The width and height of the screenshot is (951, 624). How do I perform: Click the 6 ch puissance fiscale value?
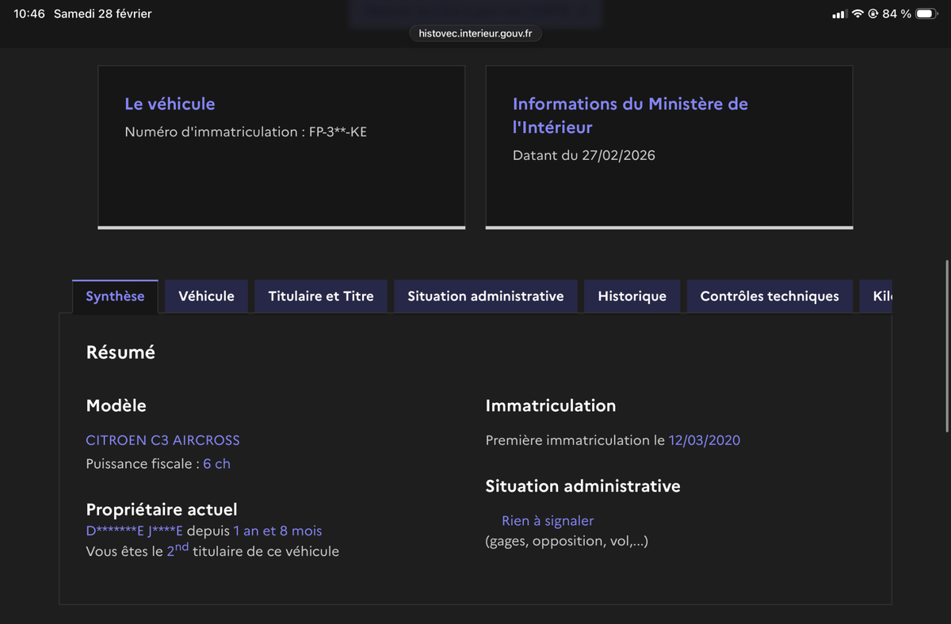(216, 463)
